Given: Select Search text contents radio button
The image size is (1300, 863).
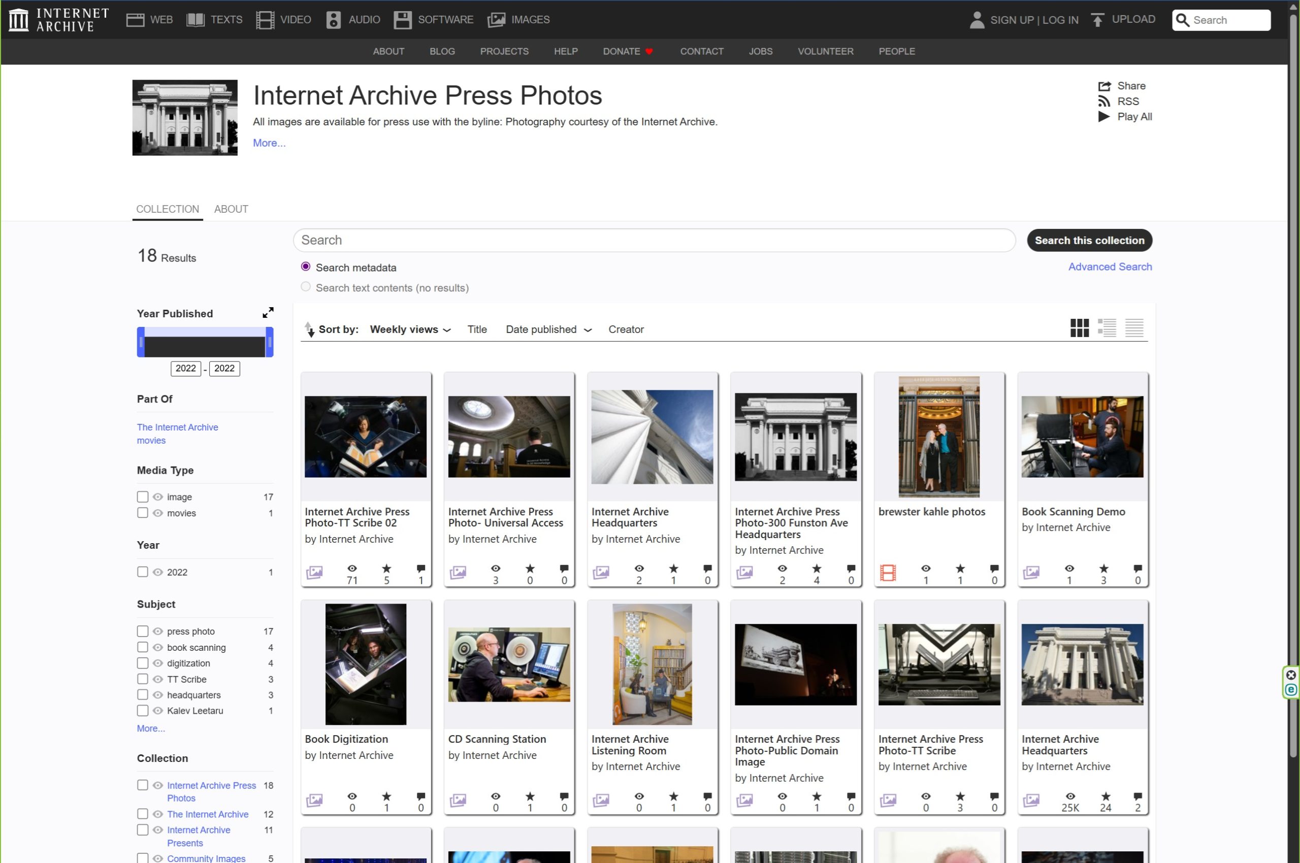Looking at the screenshot, I should pos(306,287).
